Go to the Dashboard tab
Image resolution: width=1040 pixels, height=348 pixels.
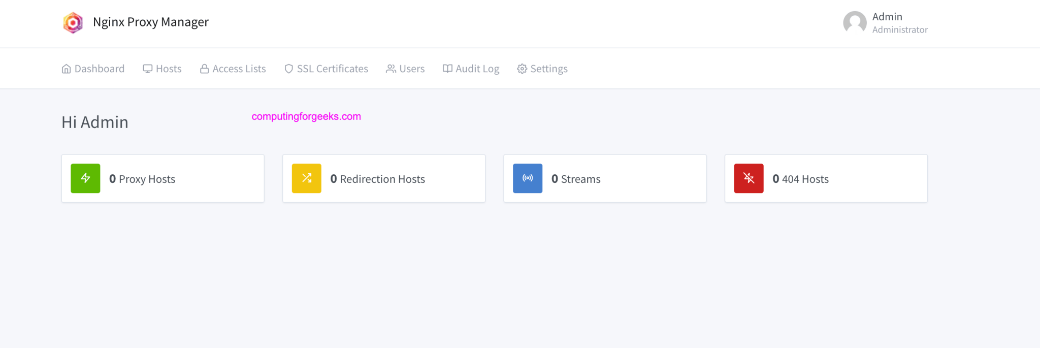click(93, 69)
